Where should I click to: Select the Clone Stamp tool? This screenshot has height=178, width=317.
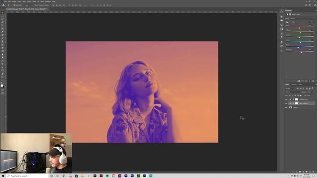click(2, 42)
